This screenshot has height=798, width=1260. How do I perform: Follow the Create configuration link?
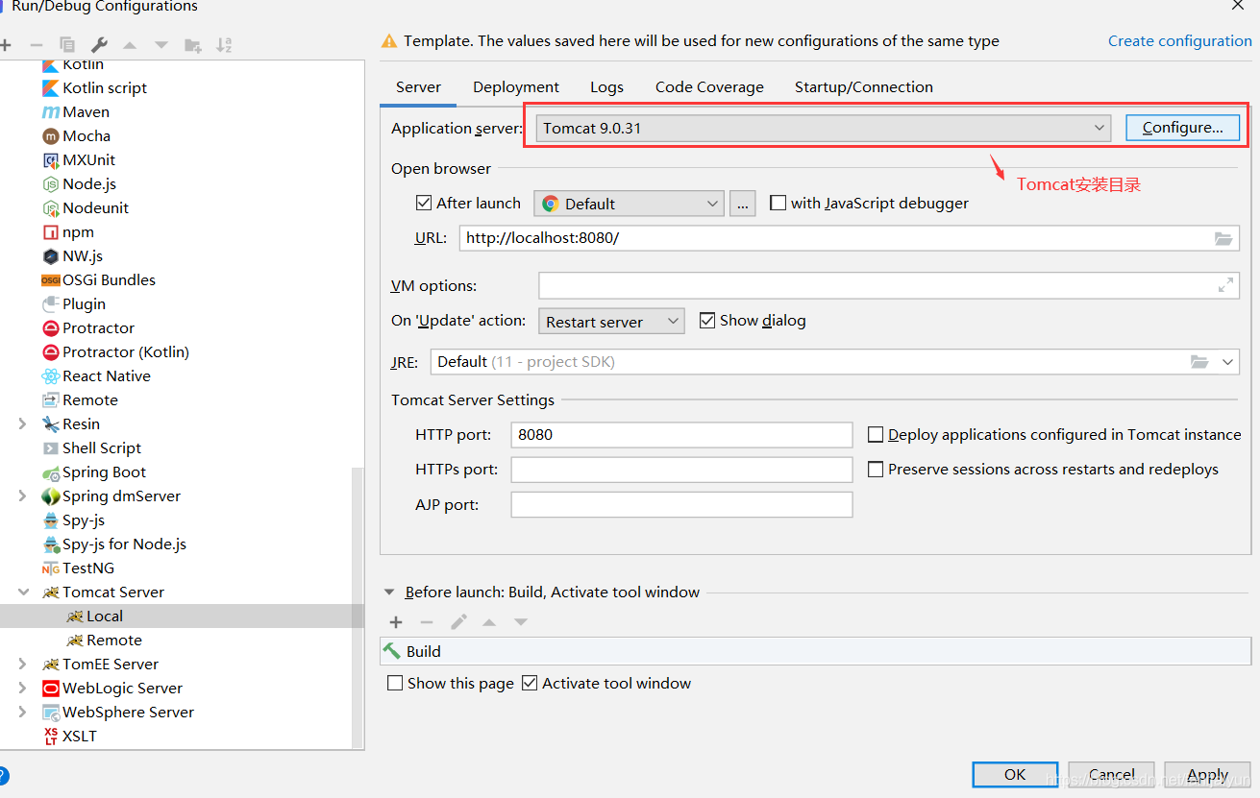[1180, 41]
